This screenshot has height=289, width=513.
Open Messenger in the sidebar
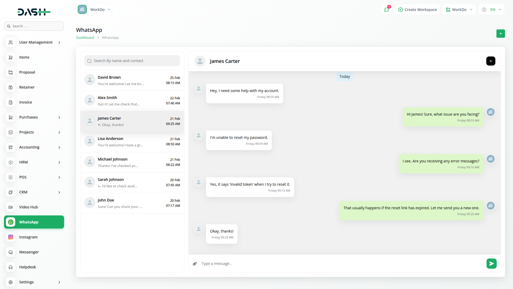[29, 252]
